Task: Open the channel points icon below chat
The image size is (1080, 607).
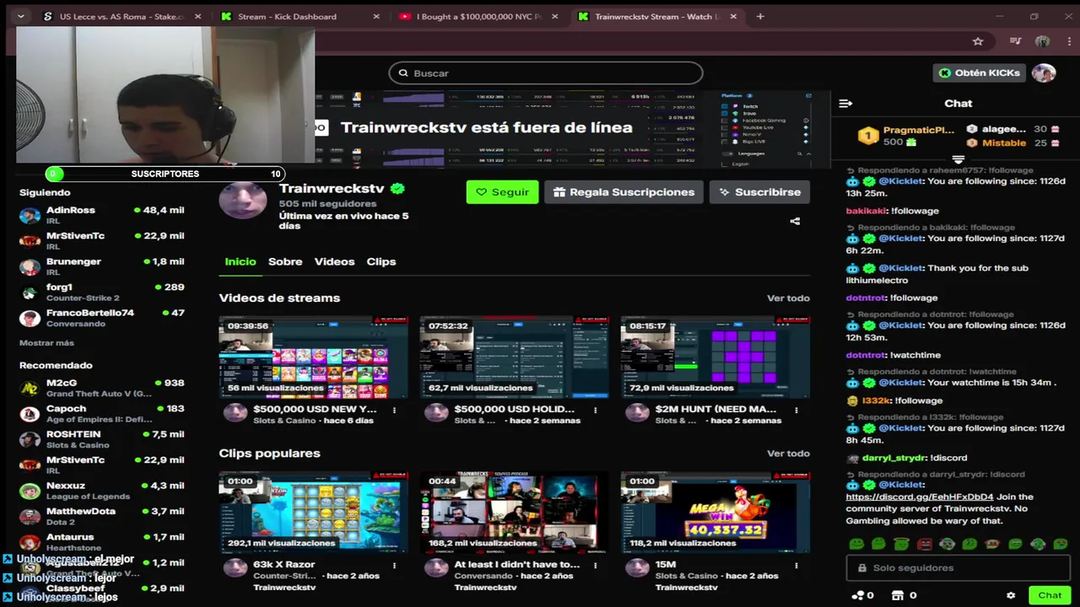Action: click(x=859, y=595)
